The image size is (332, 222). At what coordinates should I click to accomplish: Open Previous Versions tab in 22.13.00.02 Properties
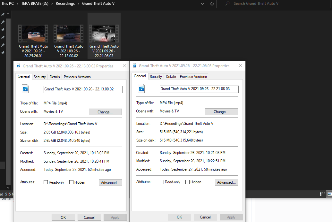[x=77, y=77]
